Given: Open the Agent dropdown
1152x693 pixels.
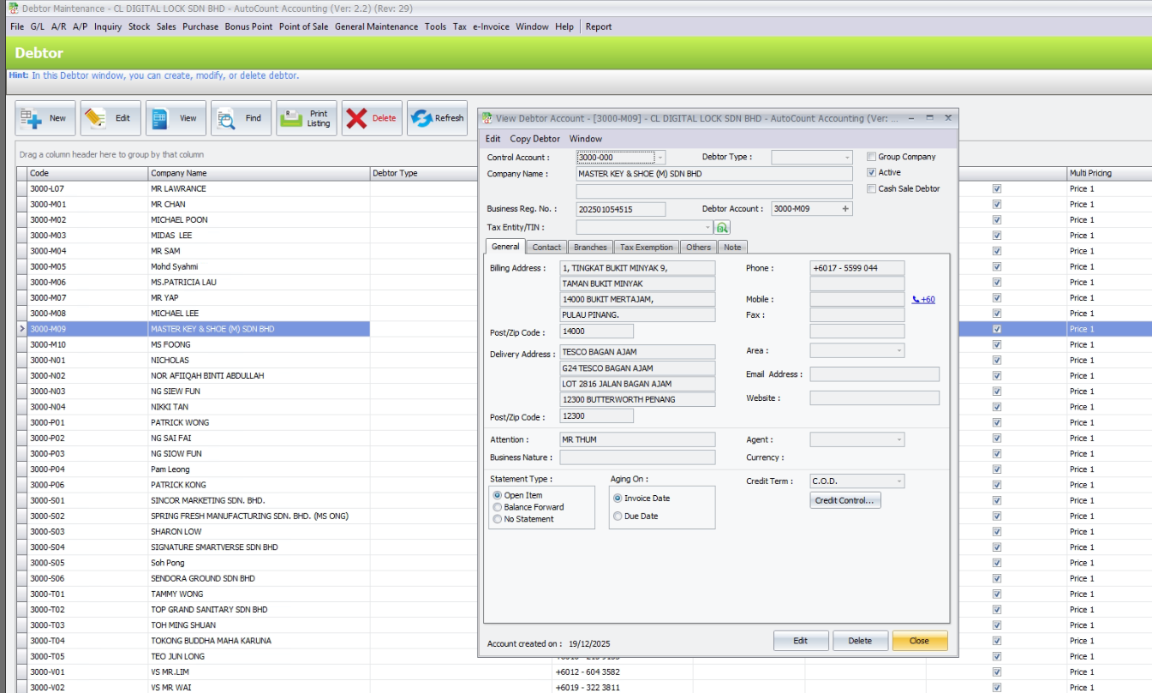Looking at the screenshot, I should 898,439.
